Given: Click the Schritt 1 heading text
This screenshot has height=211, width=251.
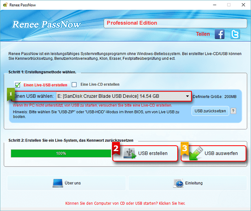Looking at the screenshot, I should [42, 72].
